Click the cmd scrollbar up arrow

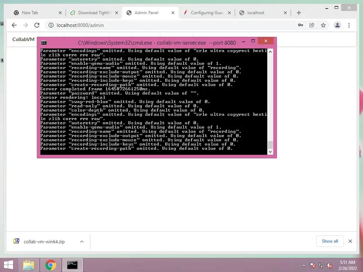(270, 52)
